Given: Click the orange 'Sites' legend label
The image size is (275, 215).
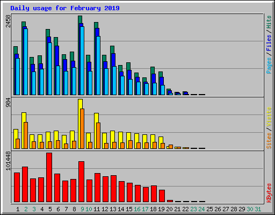Looking at the screenshot, I should pyautogui.click(x=269, y=141).
